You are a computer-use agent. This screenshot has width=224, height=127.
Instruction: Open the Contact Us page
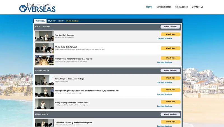[197, 7]
